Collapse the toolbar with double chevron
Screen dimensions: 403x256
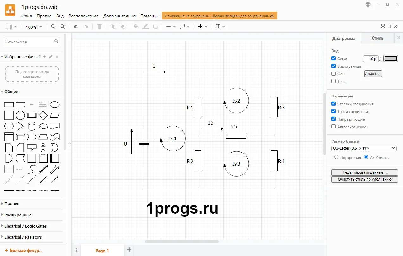(x=396, y=27)
